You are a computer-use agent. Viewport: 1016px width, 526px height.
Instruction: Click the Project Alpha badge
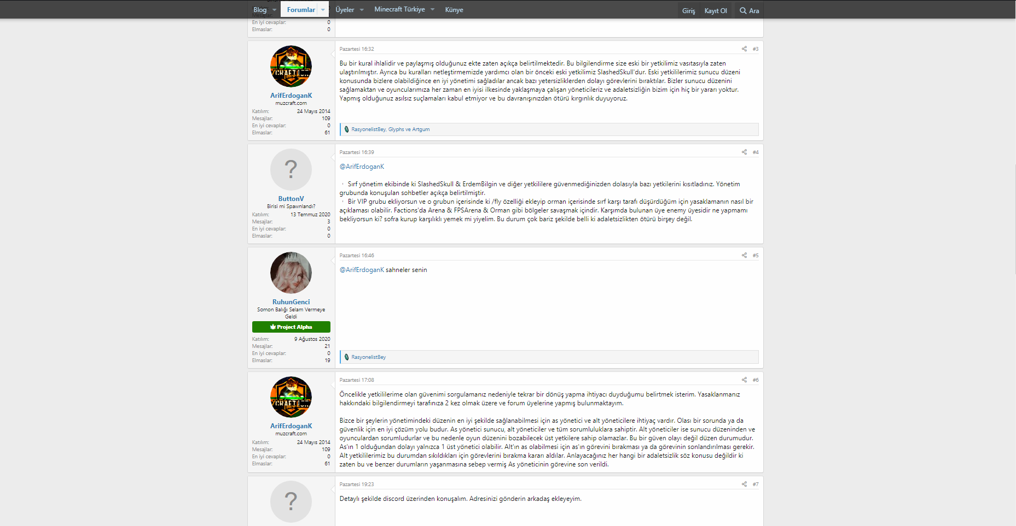click(x=291, y=327)
